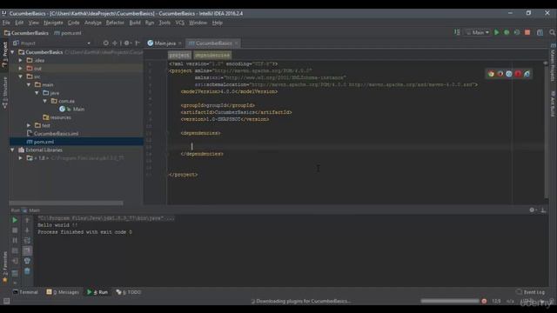Collapse the main folder arrow
Image resolution: width=557 pixels, height=313 pixels.
click(29, 84)
